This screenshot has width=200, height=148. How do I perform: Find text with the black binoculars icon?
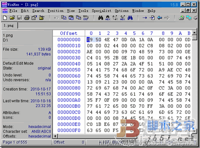pyautogui.click(x=100, y=18)
